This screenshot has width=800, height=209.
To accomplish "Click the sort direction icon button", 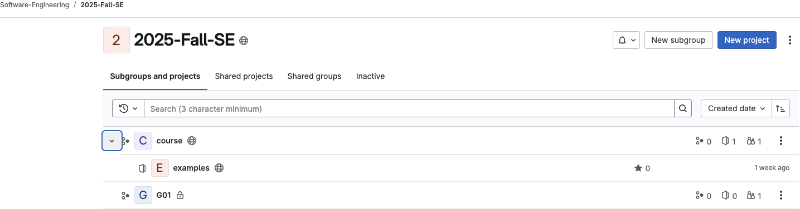I will [781, 108].
